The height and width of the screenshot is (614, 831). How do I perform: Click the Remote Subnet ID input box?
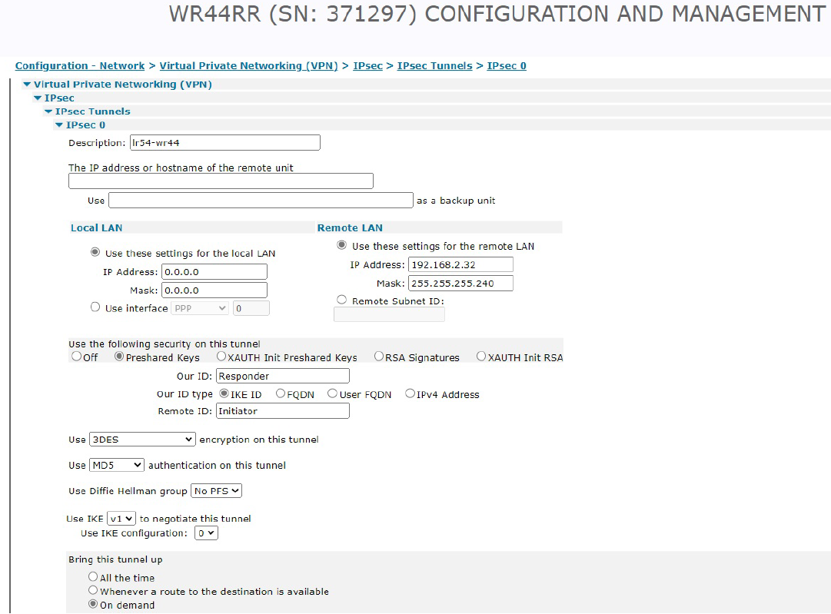389,314
